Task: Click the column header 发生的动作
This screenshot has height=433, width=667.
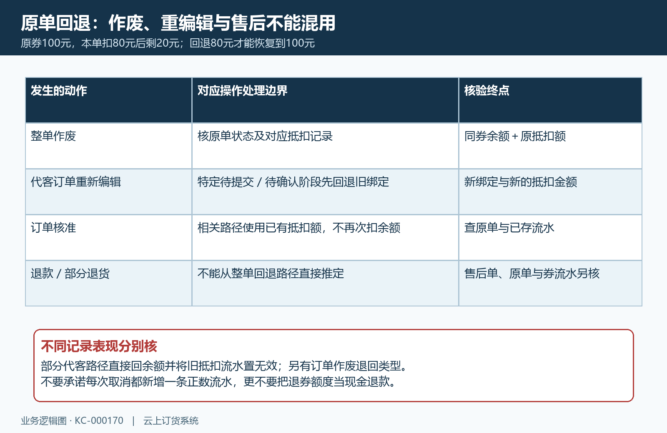Action: point(108,100)
